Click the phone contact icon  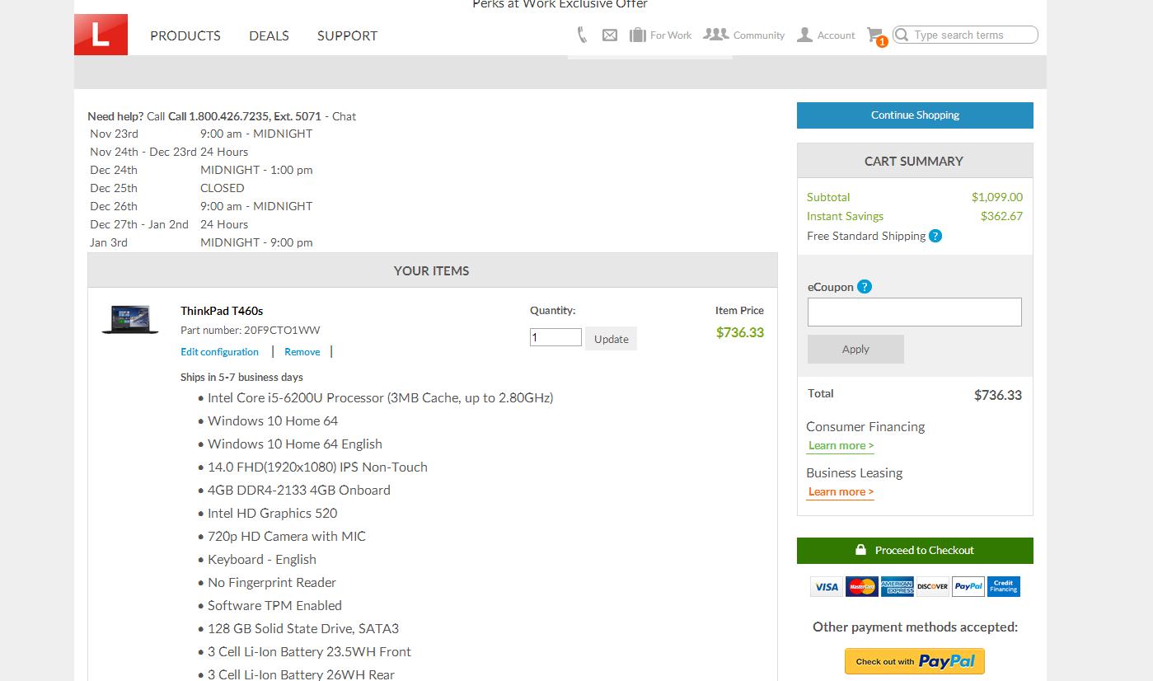582,35
